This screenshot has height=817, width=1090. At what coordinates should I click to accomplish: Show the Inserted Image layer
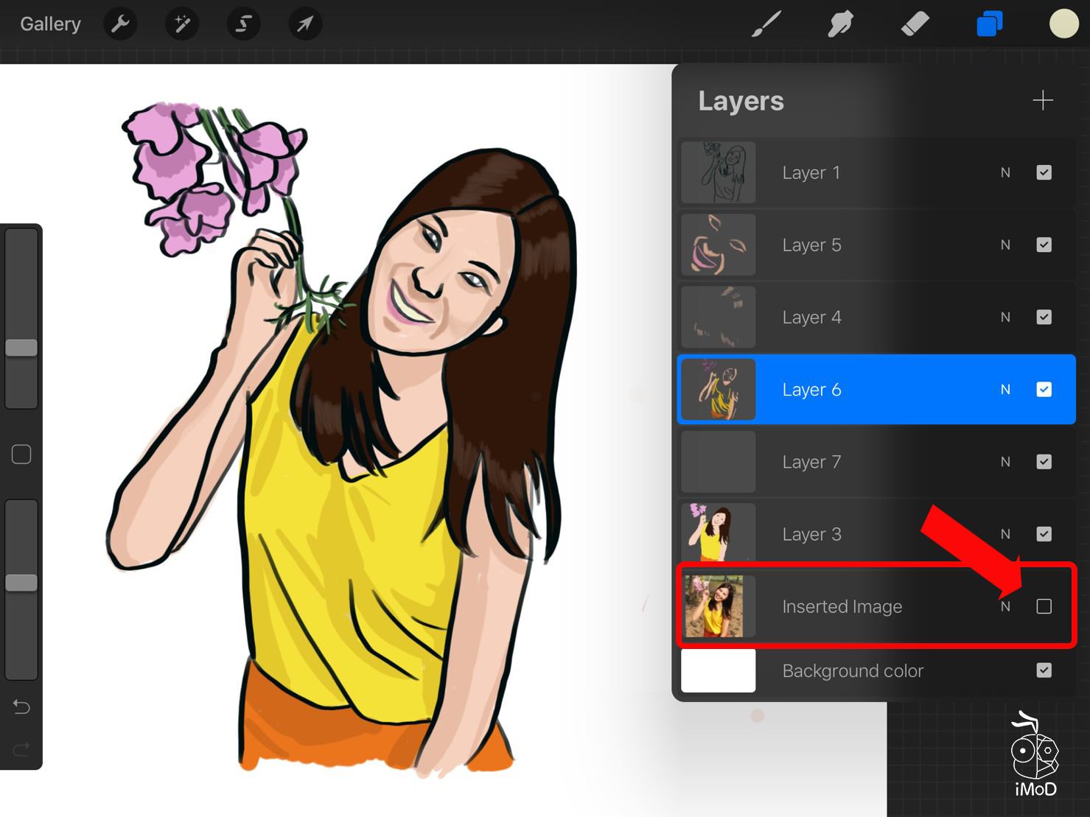click(x=1044, y=606)
